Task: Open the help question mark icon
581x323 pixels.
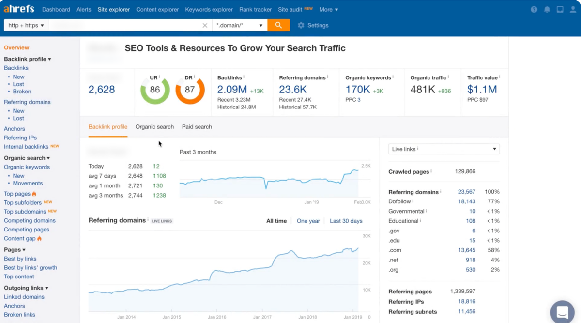Action: pos(534,9)
